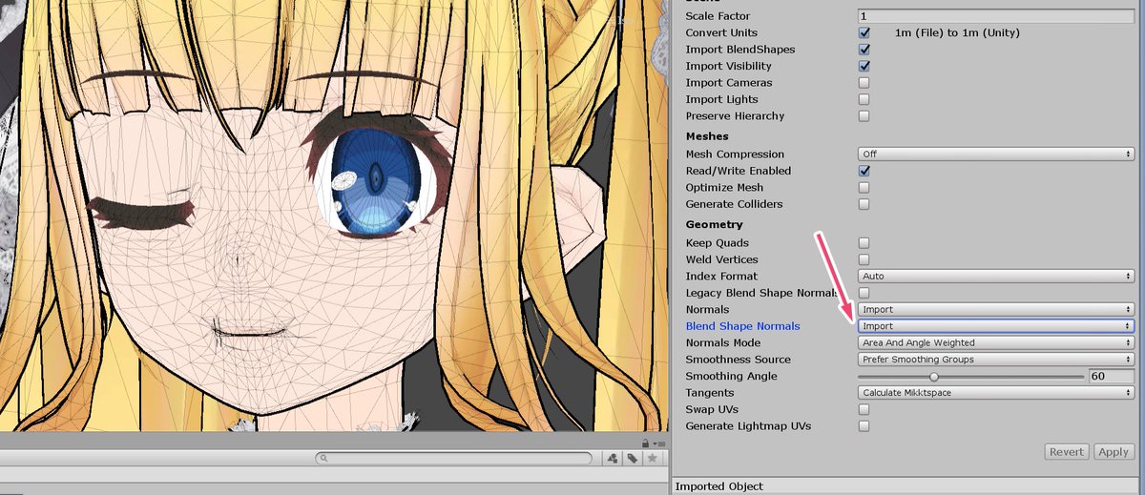Screen dimensions: 1145x495
Task: Click the Tangents label
Action: tap(709, 393)
